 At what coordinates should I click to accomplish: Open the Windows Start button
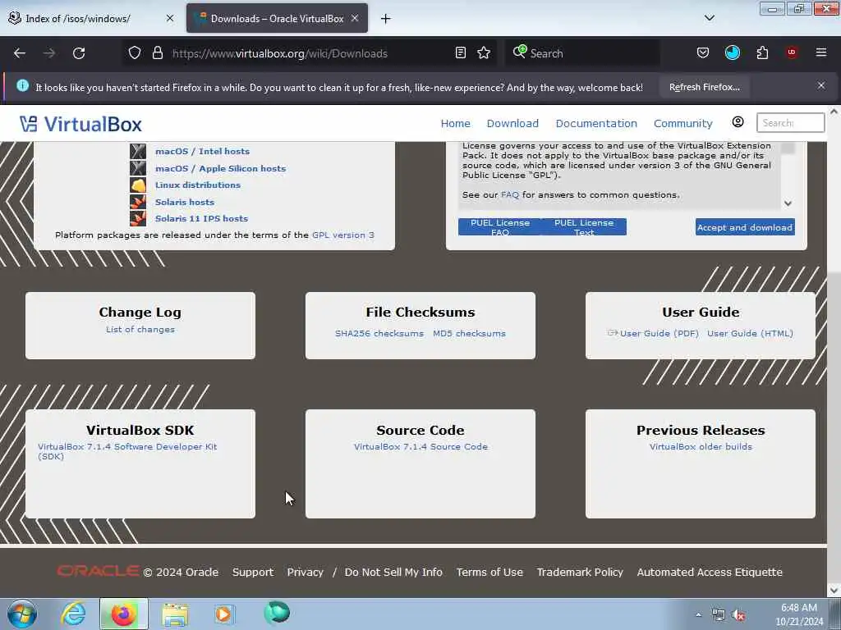[x=22, y=614]
